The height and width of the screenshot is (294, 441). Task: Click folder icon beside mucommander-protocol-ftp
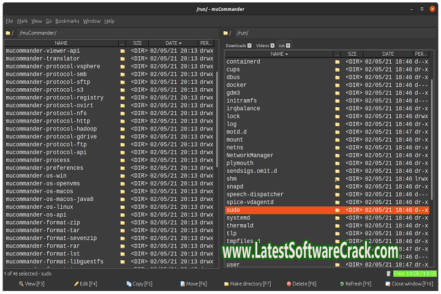click(x=123, y=145)
